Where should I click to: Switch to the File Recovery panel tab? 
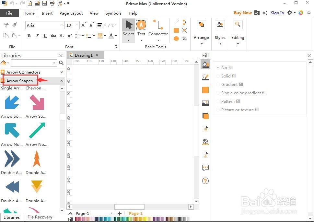click(40, 217)
